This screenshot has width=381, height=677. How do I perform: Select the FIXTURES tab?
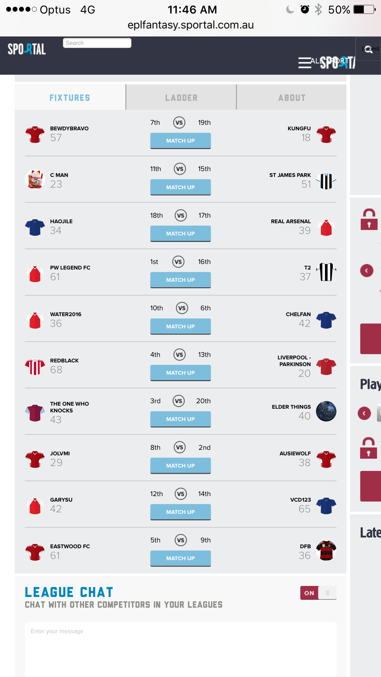tap(70, 98)
